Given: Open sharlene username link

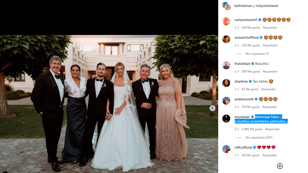Looking at the screenshot, I should [241, 82].
